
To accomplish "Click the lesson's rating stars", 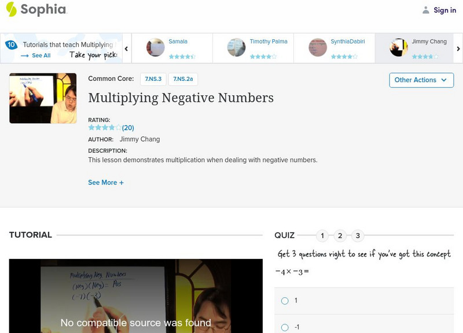I will tap(105, 127).
